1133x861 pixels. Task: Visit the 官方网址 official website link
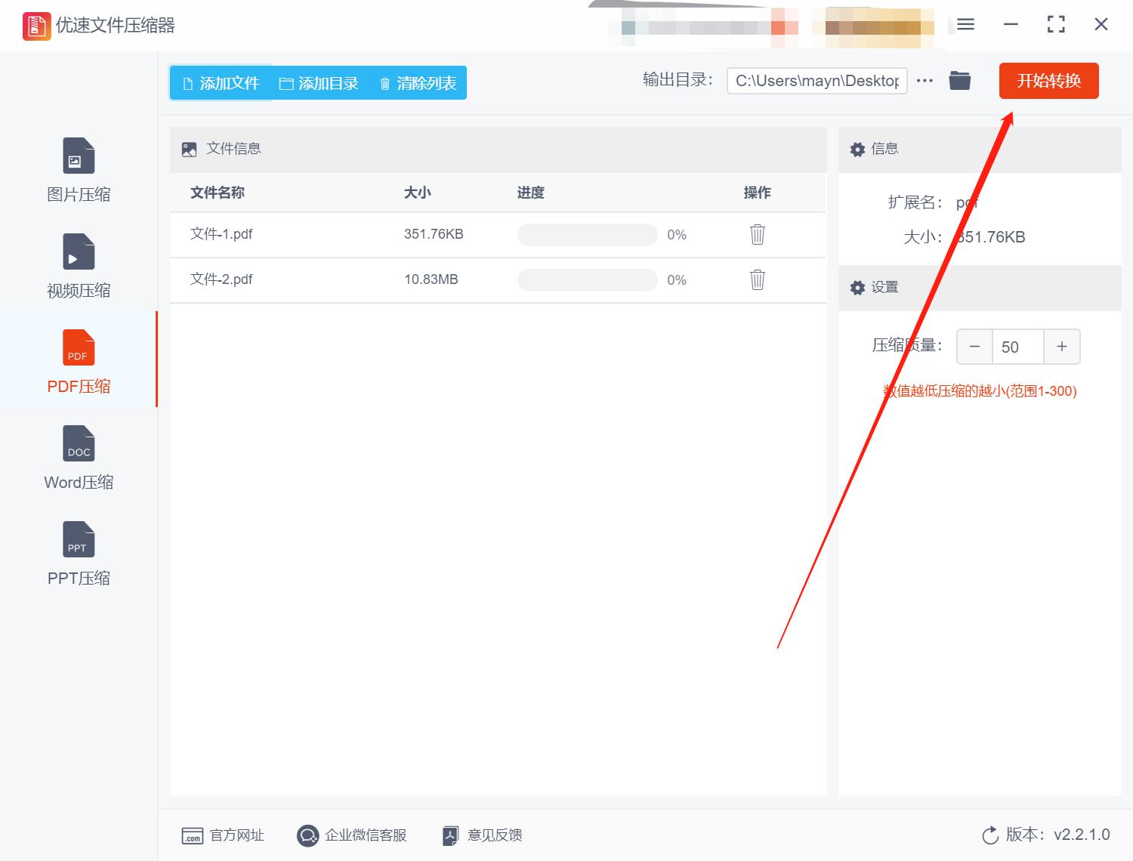(x=224, y=835)
